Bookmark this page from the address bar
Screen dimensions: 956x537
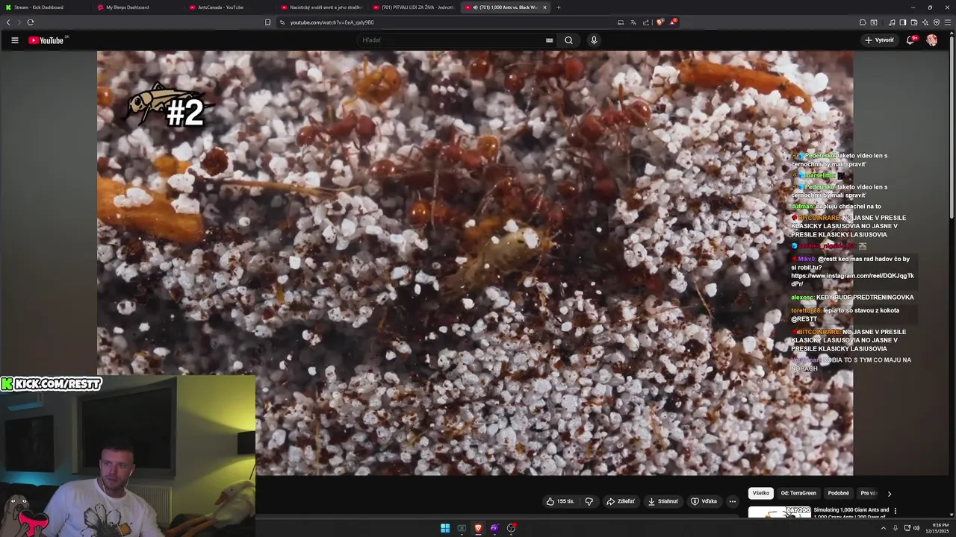point(267,22)
